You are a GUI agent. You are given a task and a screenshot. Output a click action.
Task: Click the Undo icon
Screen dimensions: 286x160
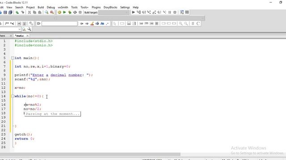(x=17, y=12)
